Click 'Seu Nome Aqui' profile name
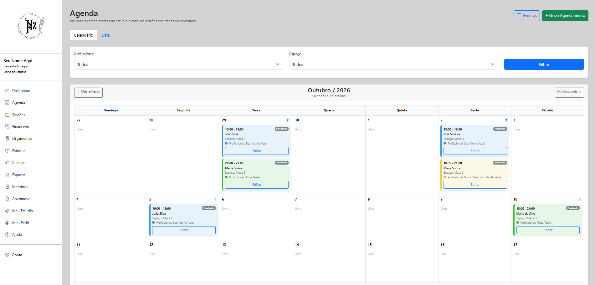The height and width of the screenshot is (285, 595). pyautogui.click(x=18, y=61)
